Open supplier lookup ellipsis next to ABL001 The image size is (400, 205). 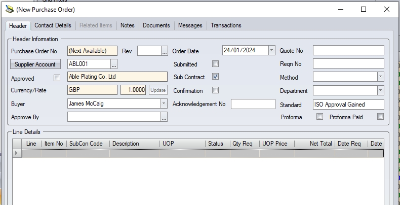[114, 64]
